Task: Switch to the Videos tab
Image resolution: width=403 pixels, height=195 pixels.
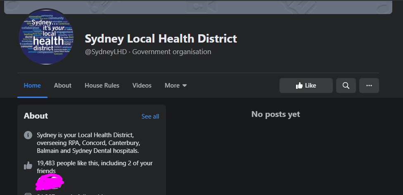Action: click(142, 86)
